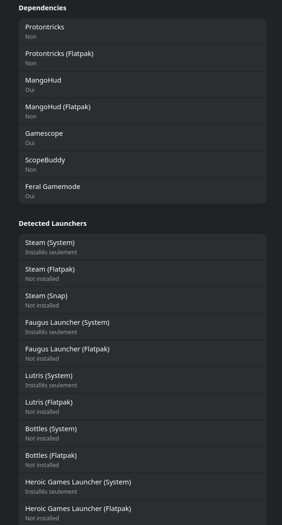
Task: Open the MangoHud dependency entry
Action: click(x=143, y=85)
